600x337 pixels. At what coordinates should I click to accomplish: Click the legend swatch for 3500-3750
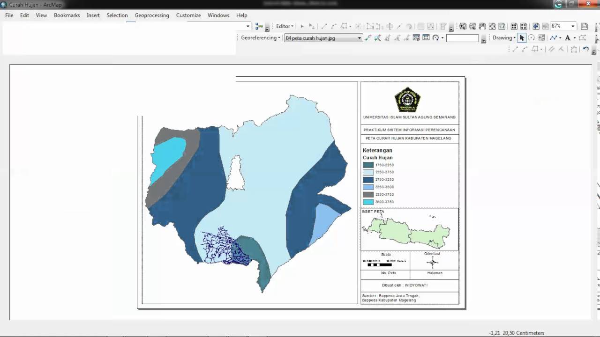click(x=368, y=202)
